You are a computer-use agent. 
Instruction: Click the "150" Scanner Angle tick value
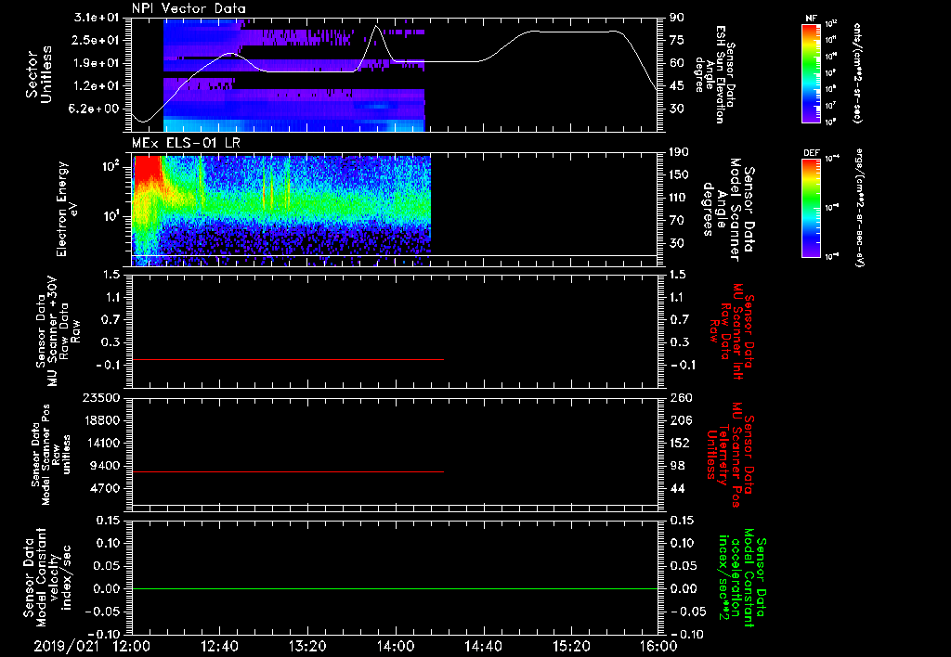681,175
